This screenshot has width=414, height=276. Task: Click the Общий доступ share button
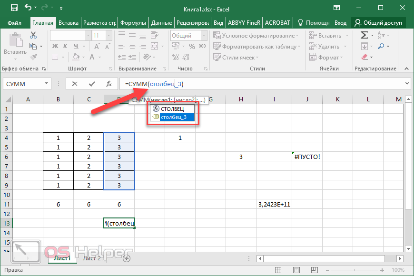tap(378, 23)
